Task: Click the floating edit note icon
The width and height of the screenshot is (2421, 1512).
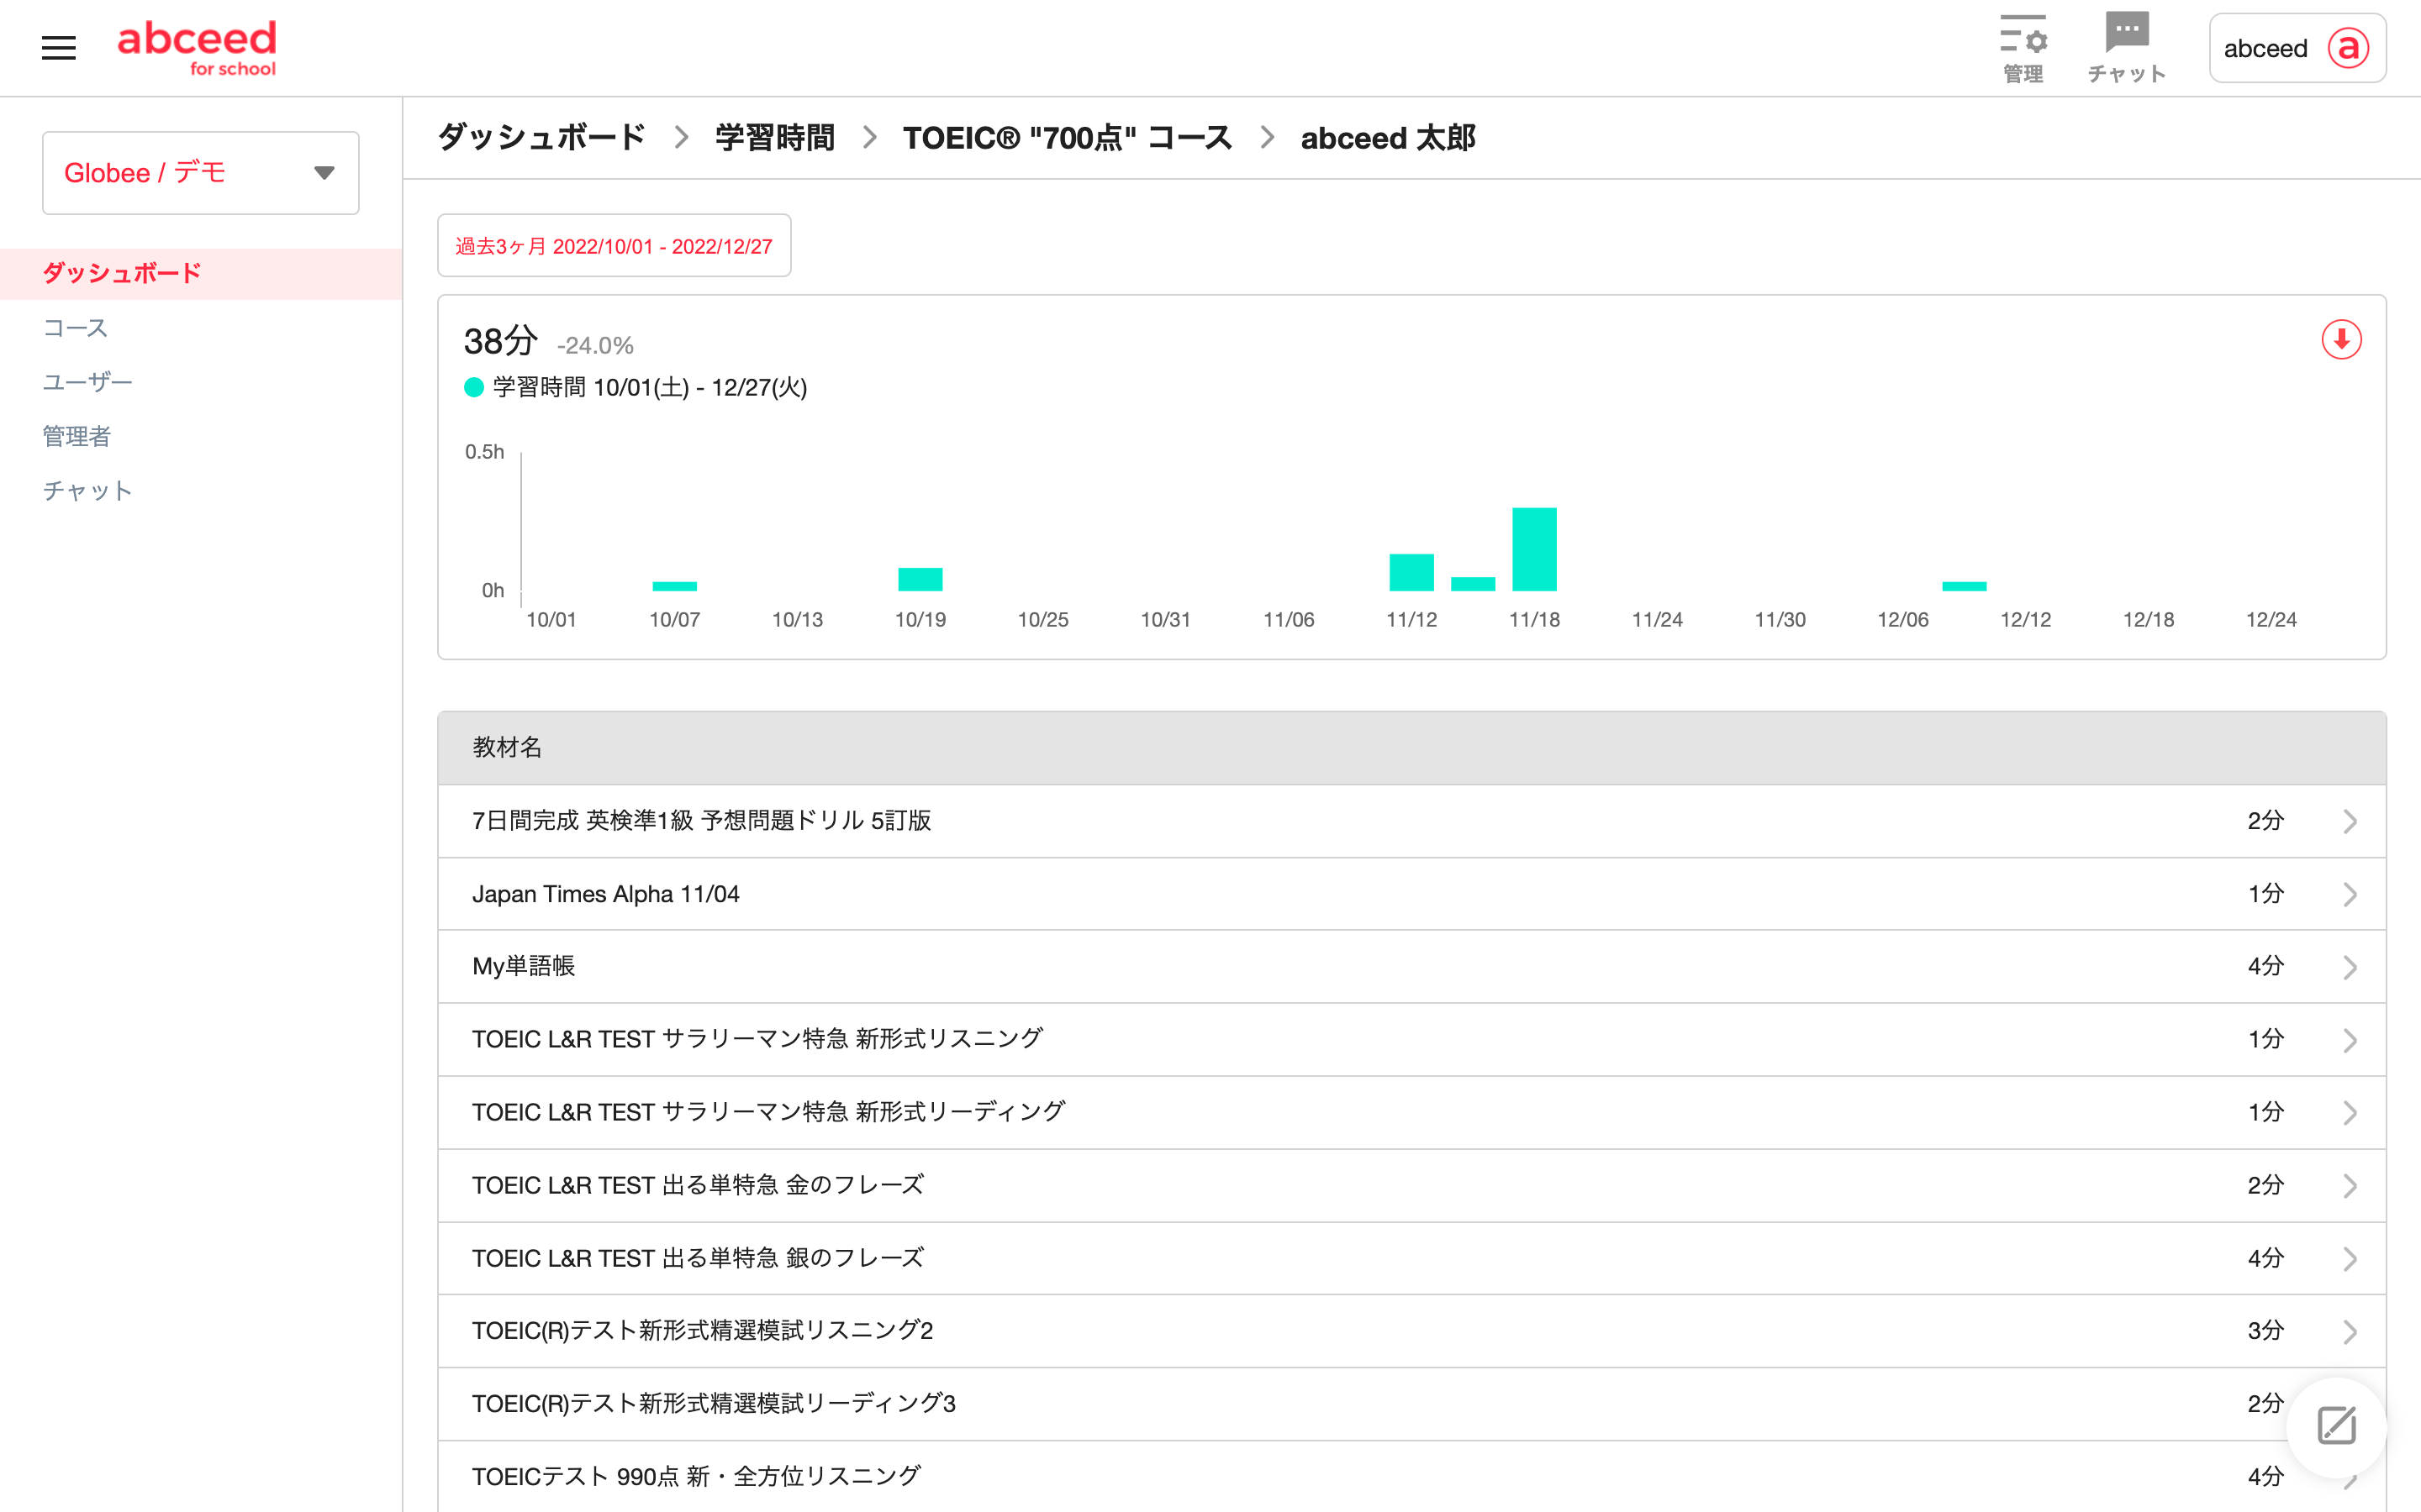Action: point(2336,1426)
